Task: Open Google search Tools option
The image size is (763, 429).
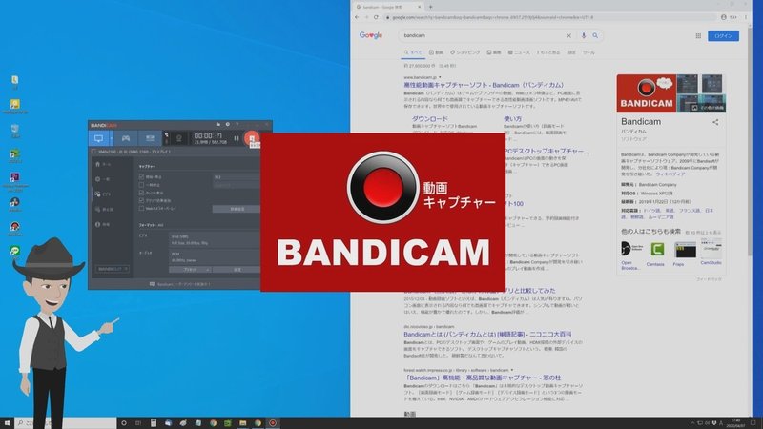Action: [x=588, y=52]
